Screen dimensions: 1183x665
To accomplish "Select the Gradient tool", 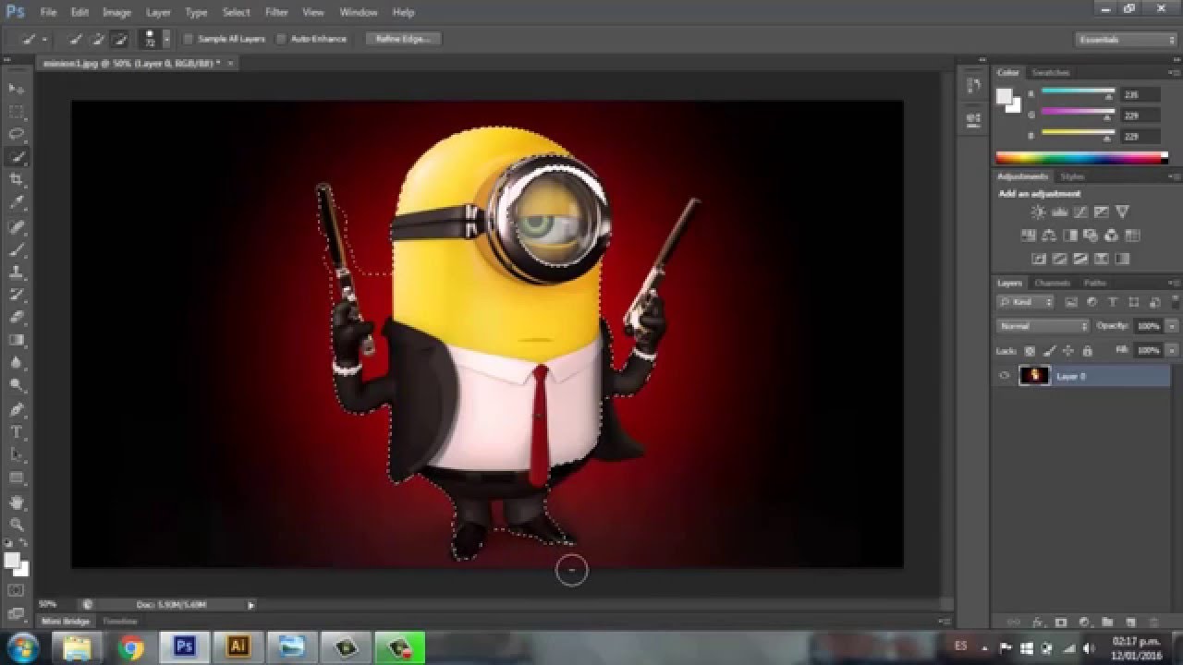I will coord(17,341).
